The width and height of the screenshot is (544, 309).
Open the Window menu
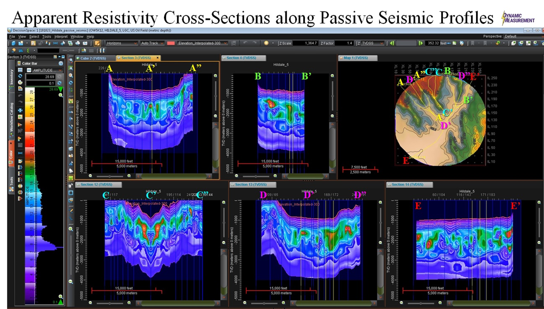[x=77, y=36]
